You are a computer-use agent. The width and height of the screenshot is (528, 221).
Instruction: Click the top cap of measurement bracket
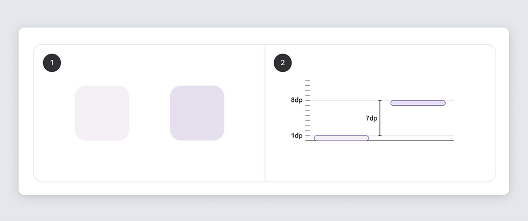coord(380,101)
